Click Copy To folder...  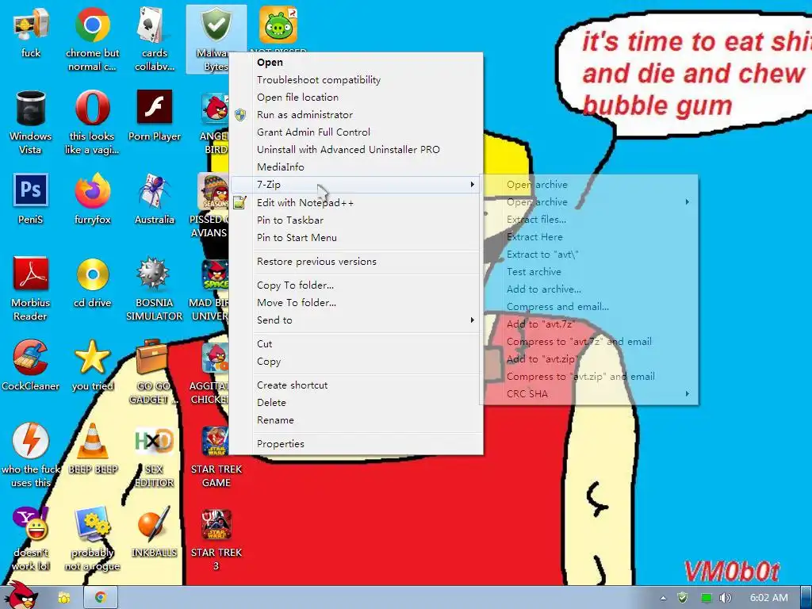pyautogui.click(x=356, y=285)
